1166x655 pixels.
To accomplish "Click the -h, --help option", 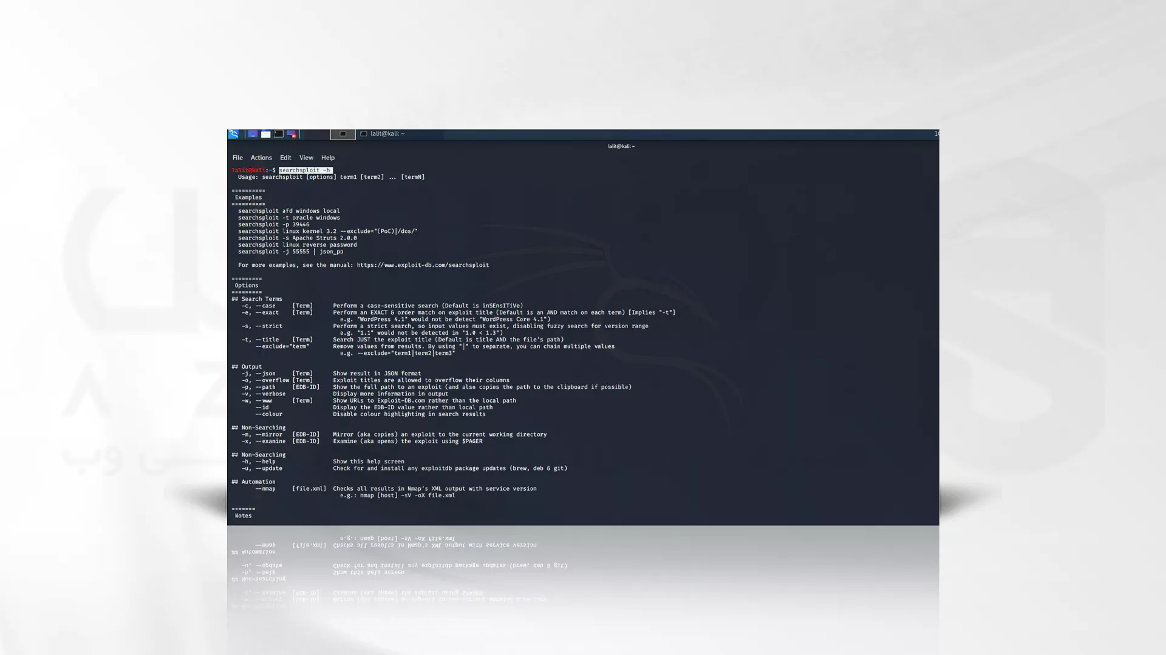I will [258, 462].
